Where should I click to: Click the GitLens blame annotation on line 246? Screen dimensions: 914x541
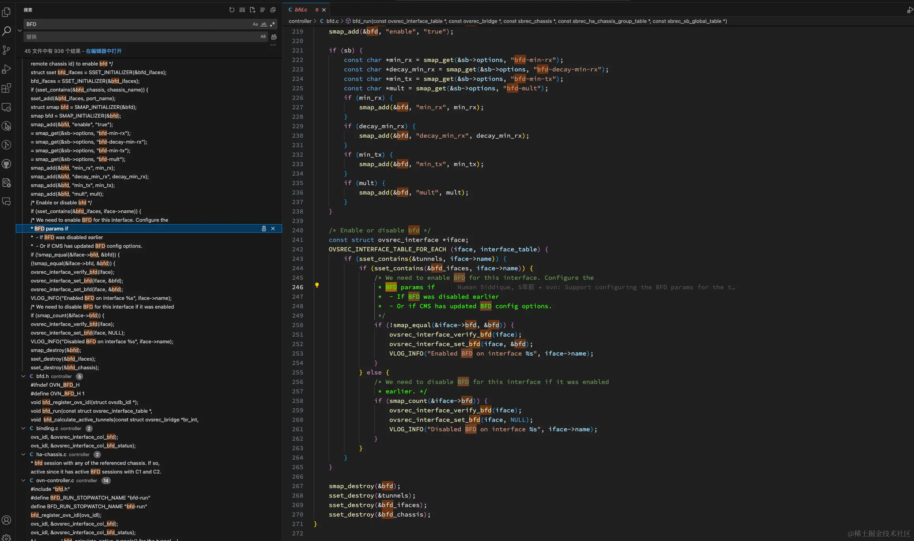click(x=596, y=287)
